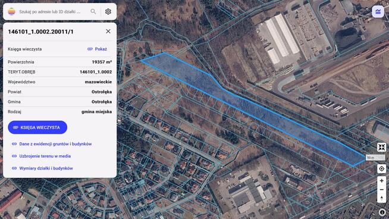This screenshot has height=219, width=389.
Task: Reset map bearing with compass arrow
Action: click(x=381, y=198)
